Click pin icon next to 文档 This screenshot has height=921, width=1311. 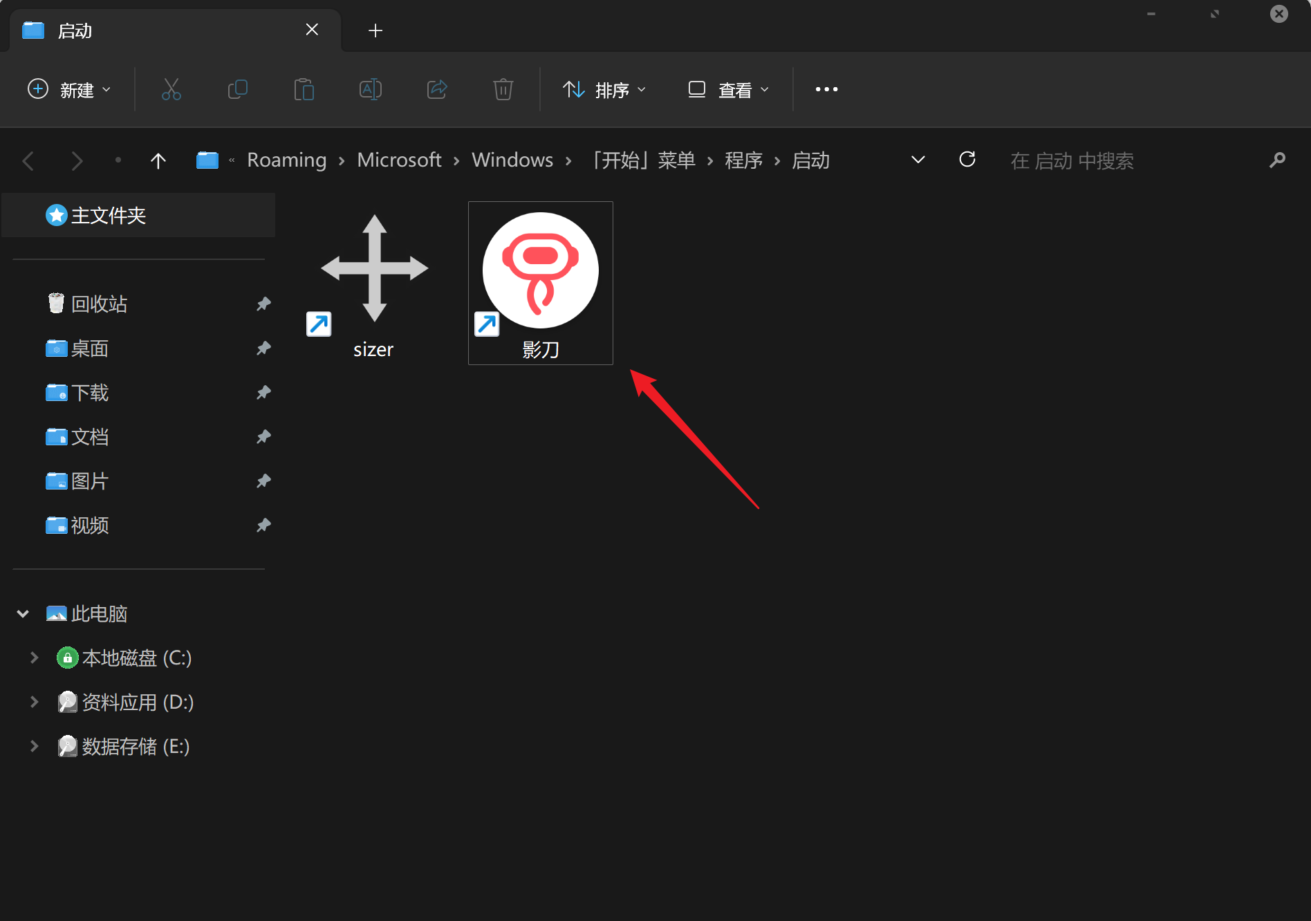[x=263, y=437]
